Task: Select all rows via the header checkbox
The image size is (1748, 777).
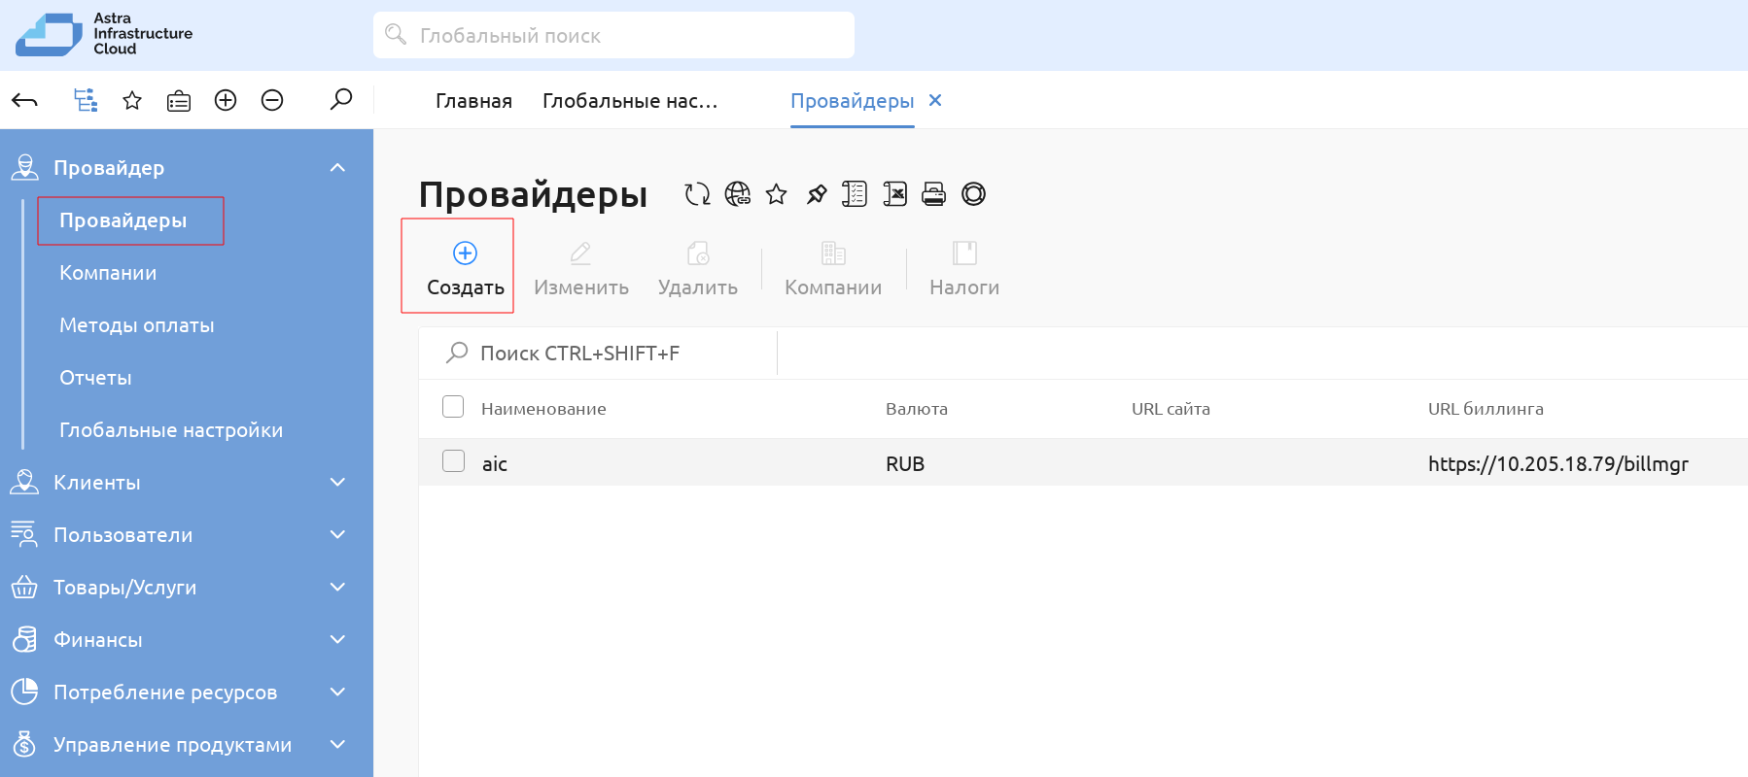Action: pyautogui.click(x=453, y=406)
